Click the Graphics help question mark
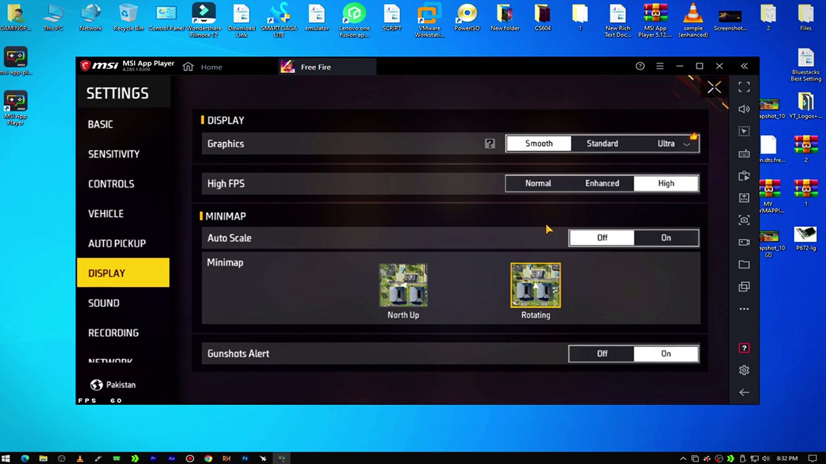 point(490,144)
